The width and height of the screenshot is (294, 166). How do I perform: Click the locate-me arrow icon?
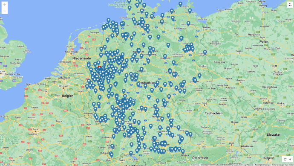pyautogui.click(x=290, y=159)
